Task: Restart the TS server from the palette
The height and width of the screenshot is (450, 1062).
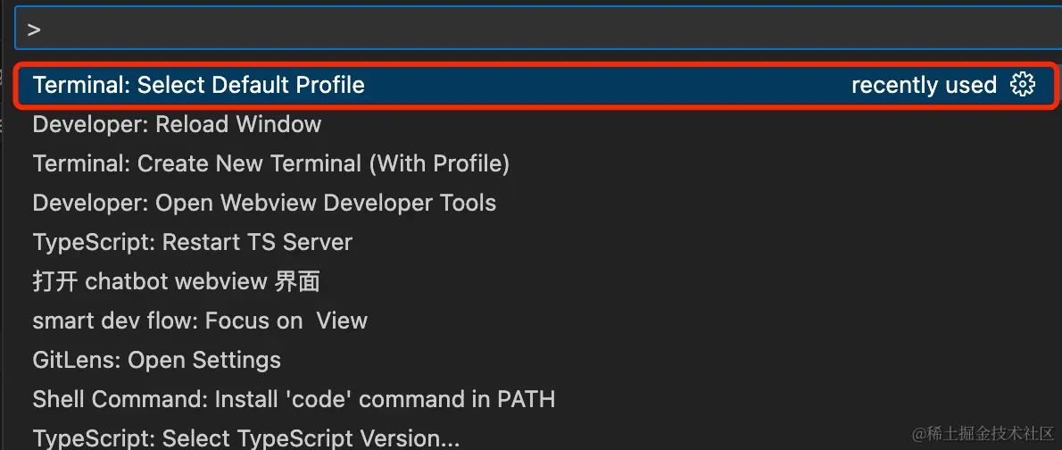Action: pos(193,242)
